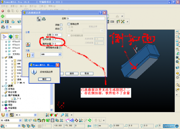Toggle the light bulb for tool 25R5
180x129 pixels.
pos(12,61)
